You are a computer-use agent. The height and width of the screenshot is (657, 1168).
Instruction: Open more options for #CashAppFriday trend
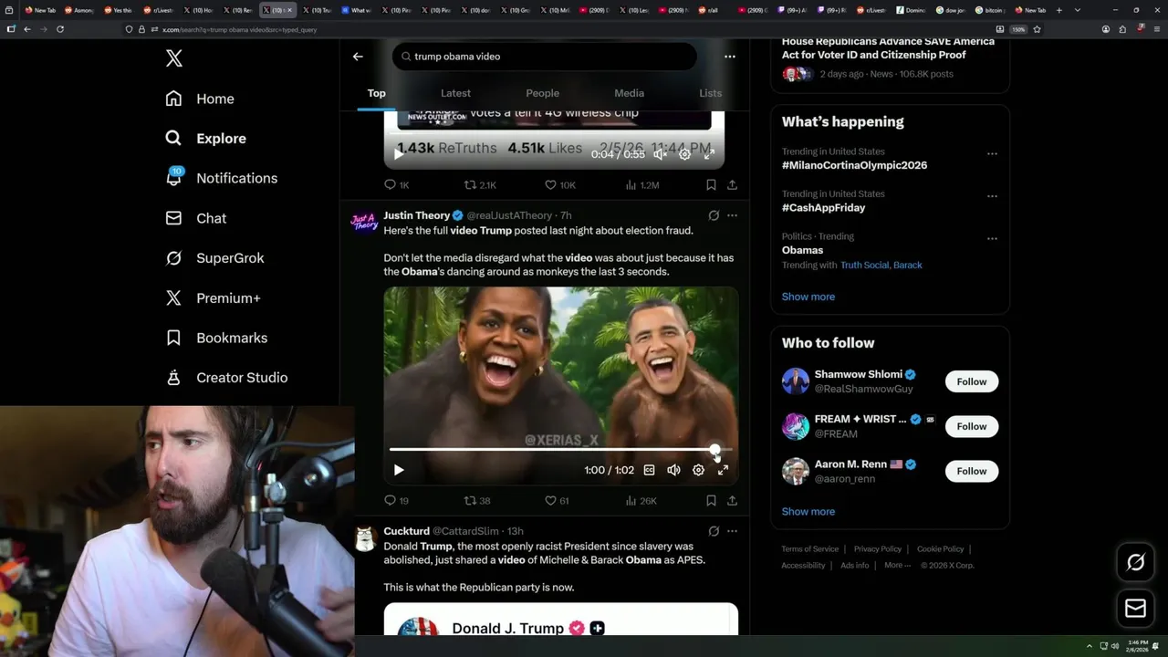point(992,196)
